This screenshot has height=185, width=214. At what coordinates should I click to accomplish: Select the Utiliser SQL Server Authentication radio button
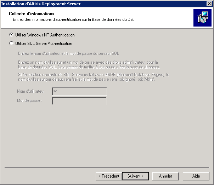[12, 44]
